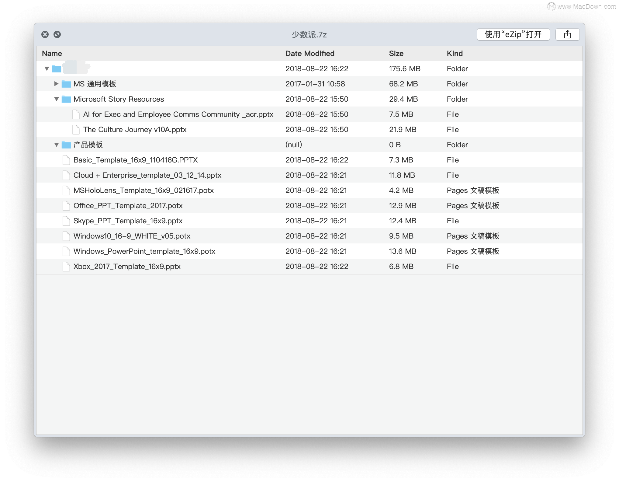Click file icon of Cloud + Enterprise_template pptx

click(66, 175)
